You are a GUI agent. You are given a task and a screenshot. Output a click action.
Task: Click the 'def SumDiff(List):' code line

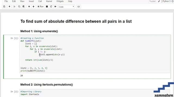click(x=31, y=41)
